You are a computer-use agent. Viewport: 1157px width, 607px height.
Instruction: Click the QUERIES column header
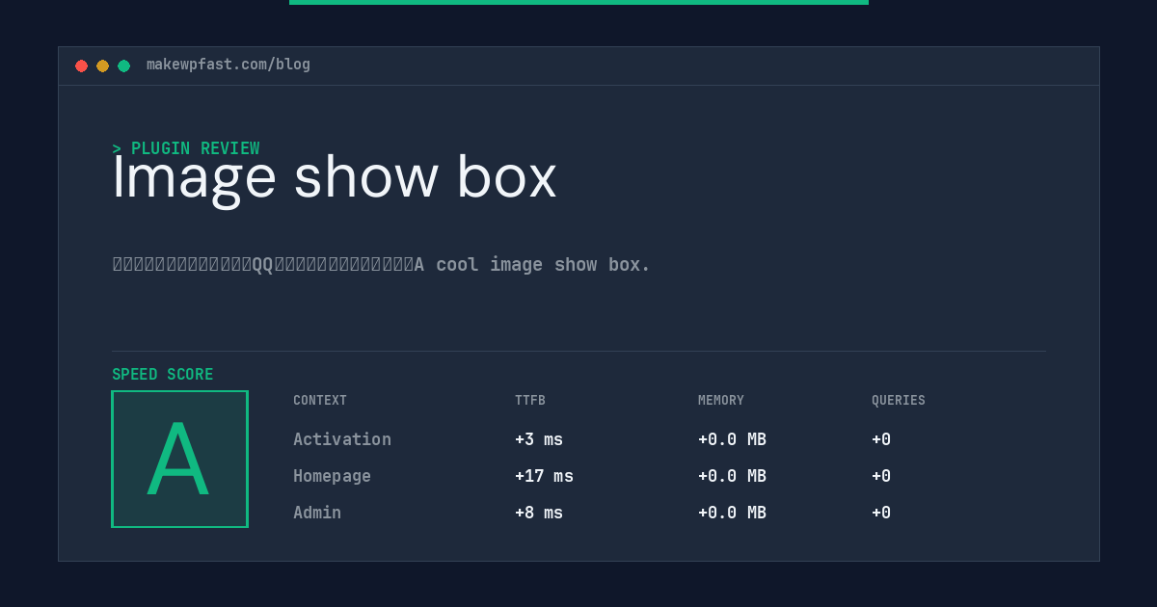pos(899,401)
